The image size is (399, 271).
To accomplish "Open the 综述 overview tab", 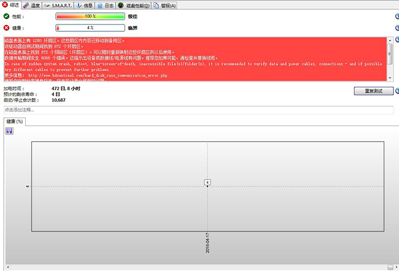I will [x=12, y=5].
